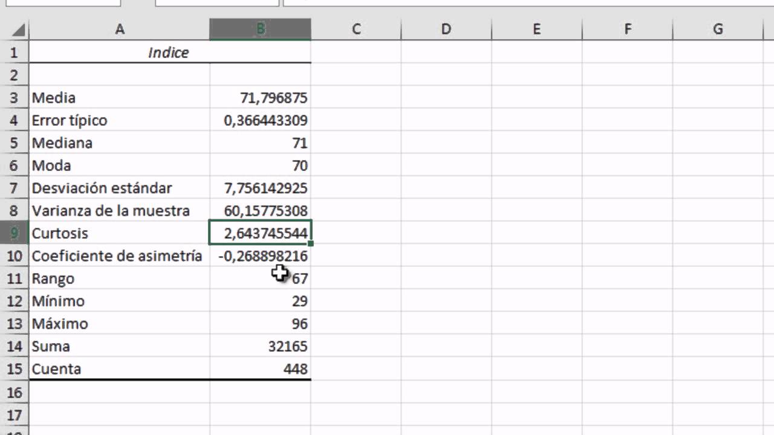Click the value 60,15775308
774x435 pixels.
point(261,211)
